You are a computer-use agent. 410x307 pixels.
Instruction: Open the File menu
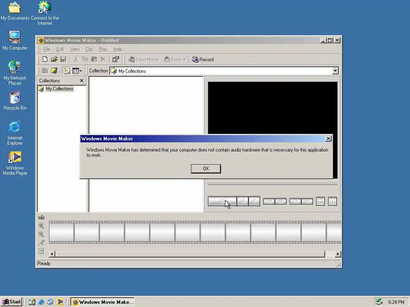(47, 49)
